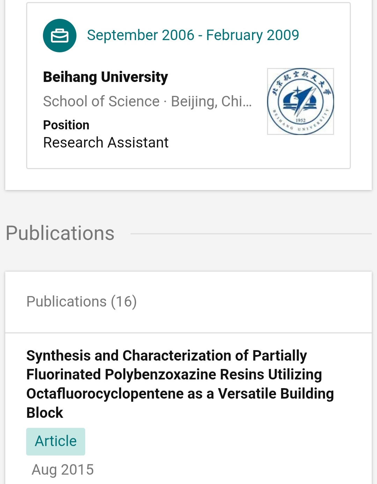Click the Article type badge
The width and height of the screenshot is (377, 484).
point(56,441)
